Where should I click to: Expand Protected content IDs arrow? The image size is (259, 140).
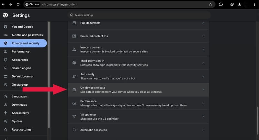pos(203,36)
